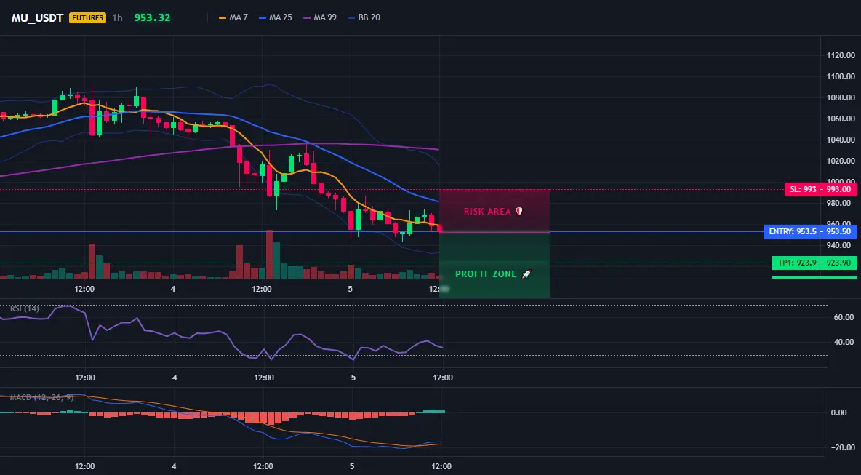
Task: Toggle the BB 20 legend entry
Action: [x=364, y=17]
